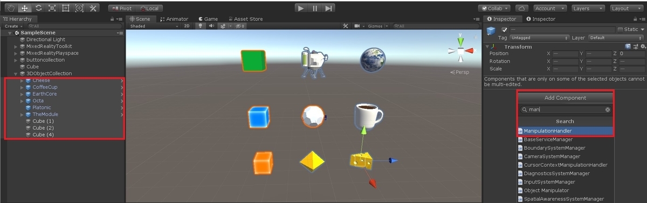Select CoffeeCup in the Hierarchy

tap(45, 87)
